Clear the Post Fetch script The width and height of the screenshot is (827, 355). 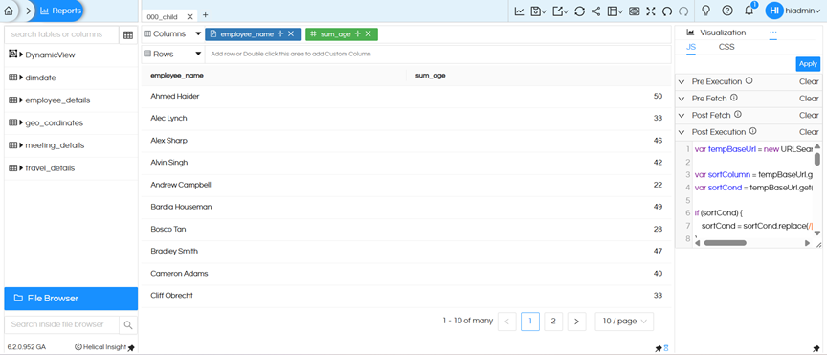tap(809, 115)
